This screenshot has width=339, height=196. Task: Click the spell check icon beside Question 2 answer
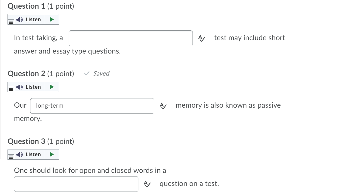163,106
